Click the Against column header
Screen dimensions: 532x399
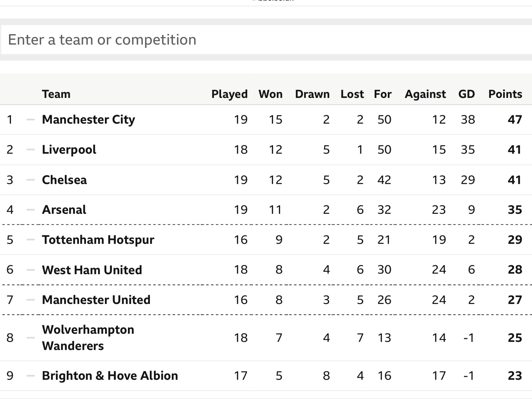click(425, 94)
